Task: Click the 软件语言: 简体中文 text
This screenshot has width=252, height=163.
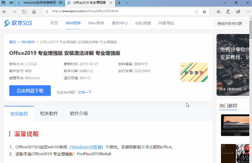Action: point(133,64)
